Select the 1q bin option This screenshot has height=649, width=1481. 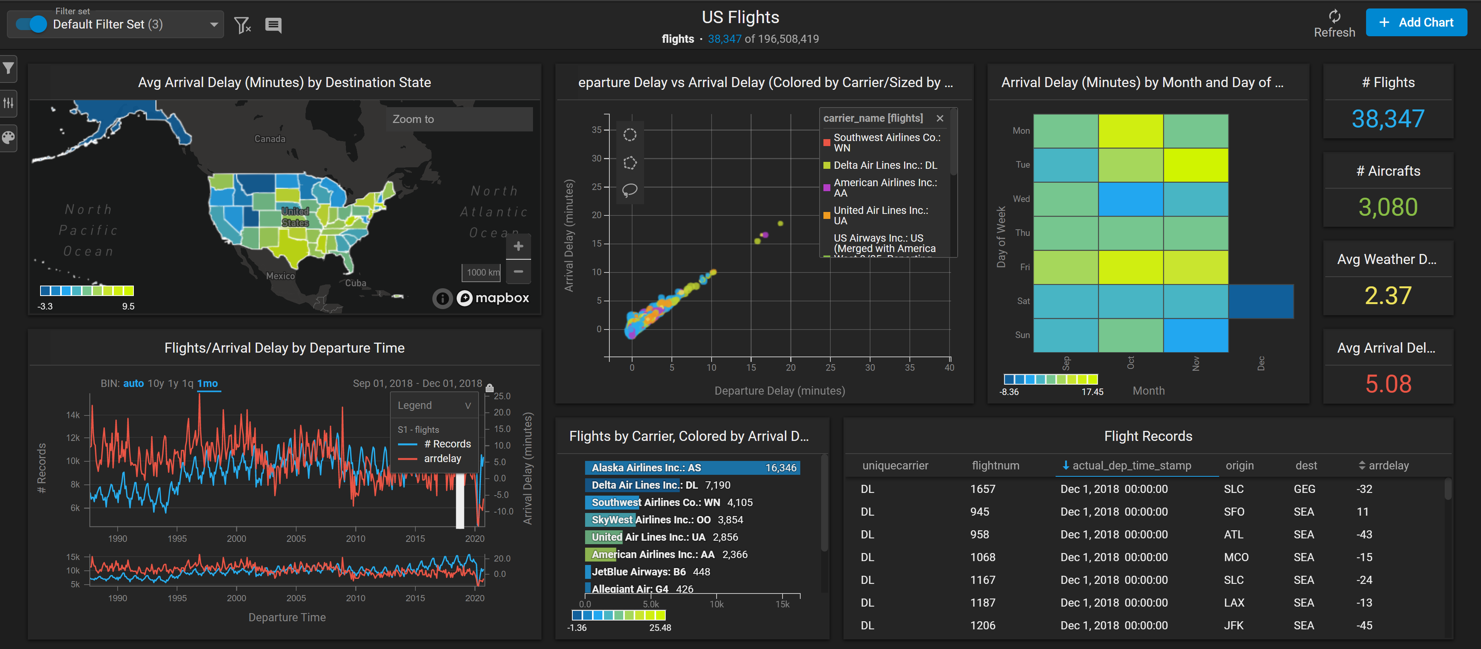pyautogui.click(x=187, y=383)
